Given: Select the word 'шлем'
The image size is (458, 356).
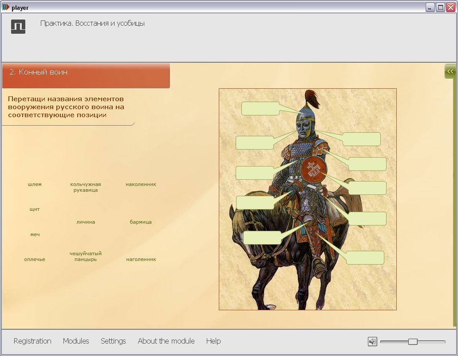Looking at the screenshot, I should click(35, 184).
